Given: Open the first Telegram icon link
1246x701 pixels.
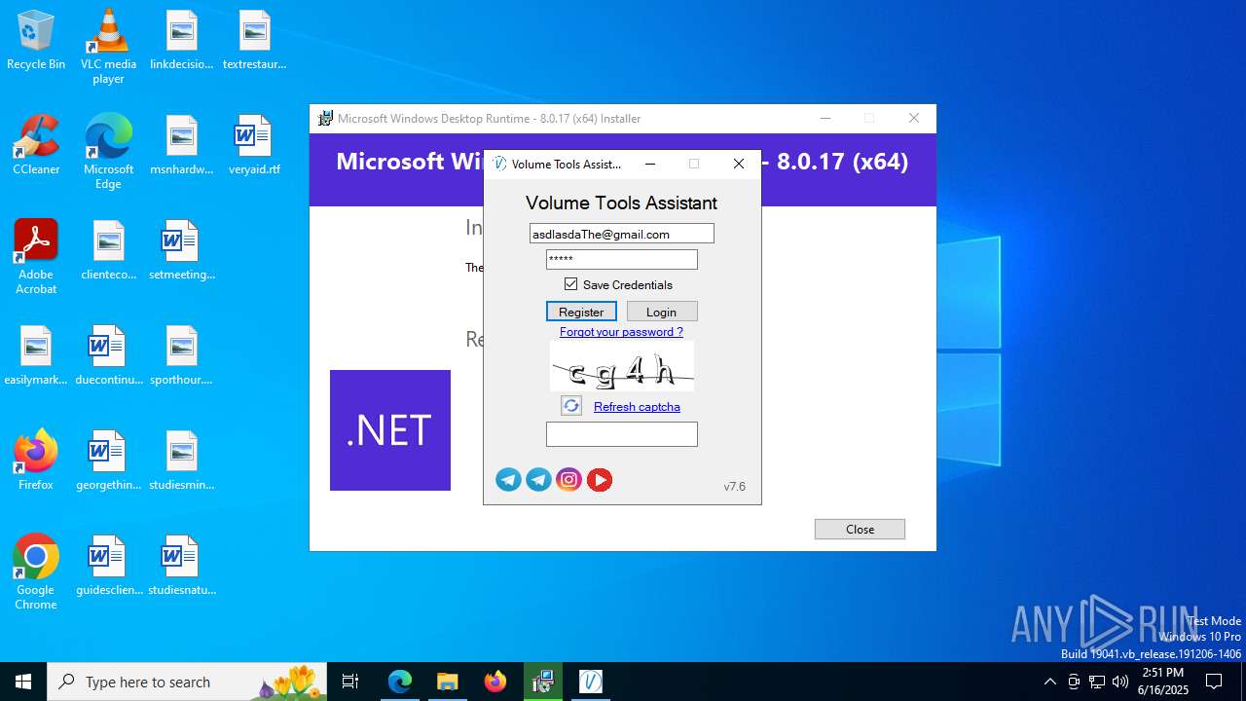Looking at the screenshot, I should [x=508, y=479].
